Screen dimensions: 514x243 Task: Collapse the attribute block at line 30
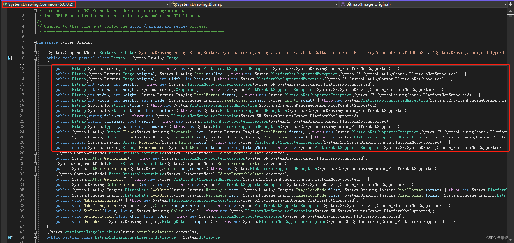coord(35,164)
